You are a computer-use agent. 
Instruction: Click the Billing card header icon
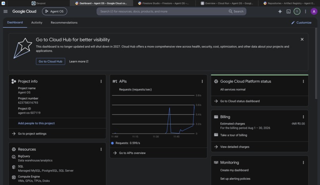click(x=216, y=117)
